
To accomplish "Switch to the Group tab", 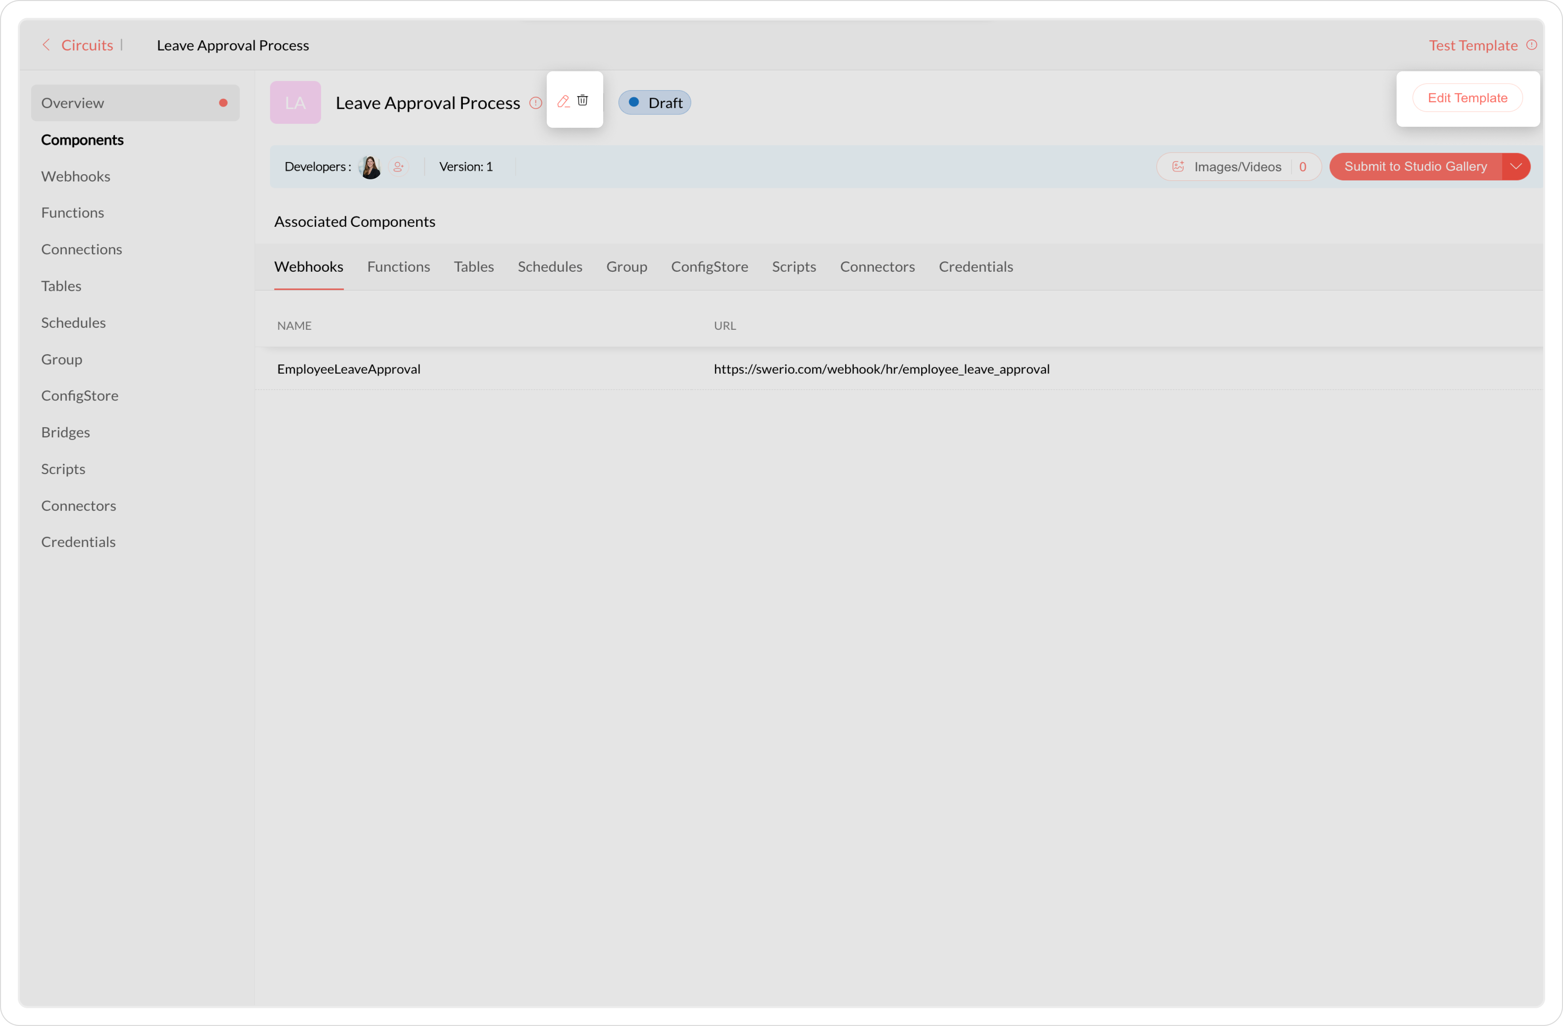I will point(627,266).
